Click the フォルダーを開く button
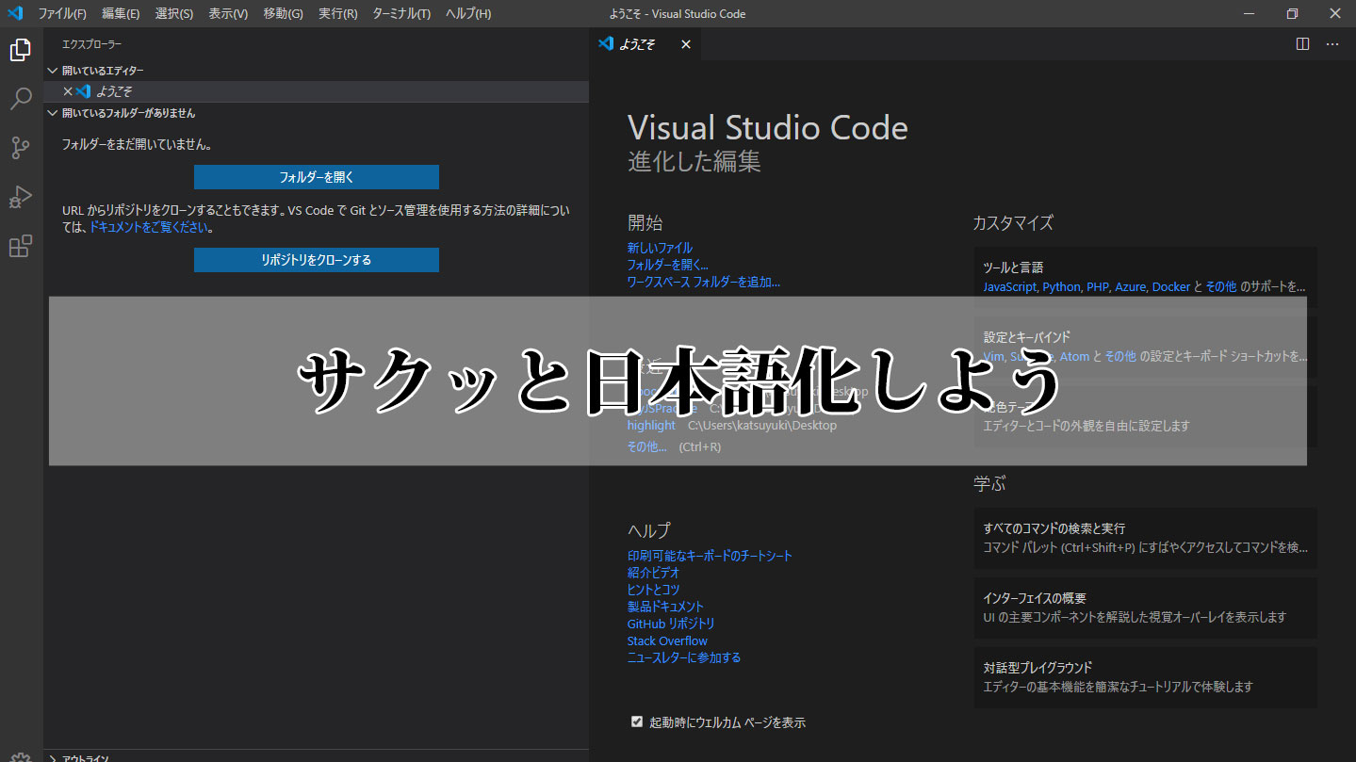The height and width of the screenshot is (762, 1356). (316, 176)
